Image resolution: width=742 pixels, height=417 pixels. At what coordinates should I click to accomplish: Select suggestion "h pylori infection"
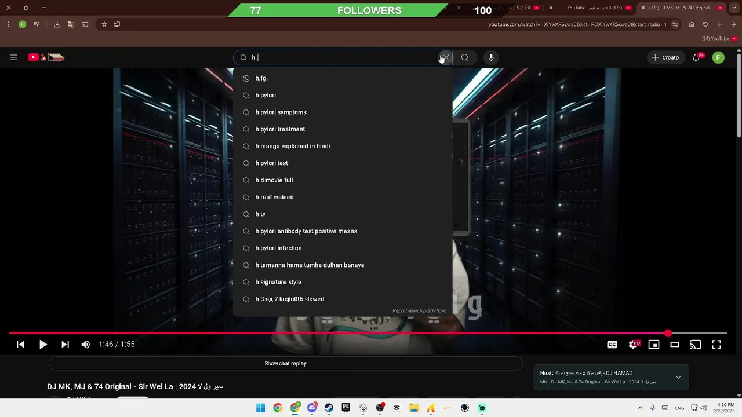(343, 248)
